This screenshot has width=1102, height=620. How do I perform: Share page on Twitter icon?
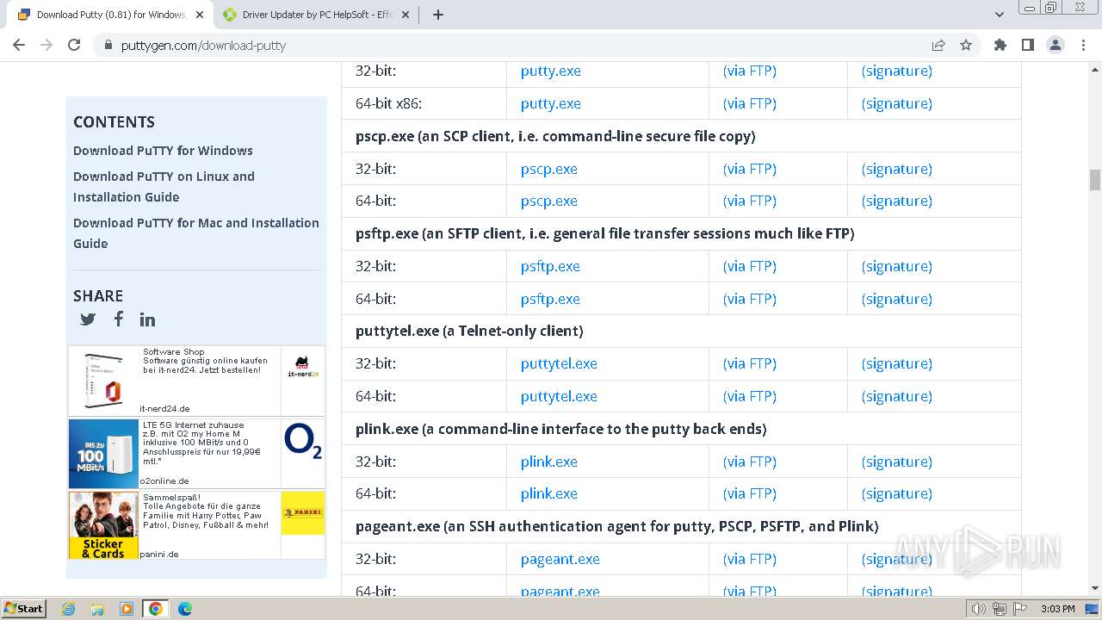(88, 319)
